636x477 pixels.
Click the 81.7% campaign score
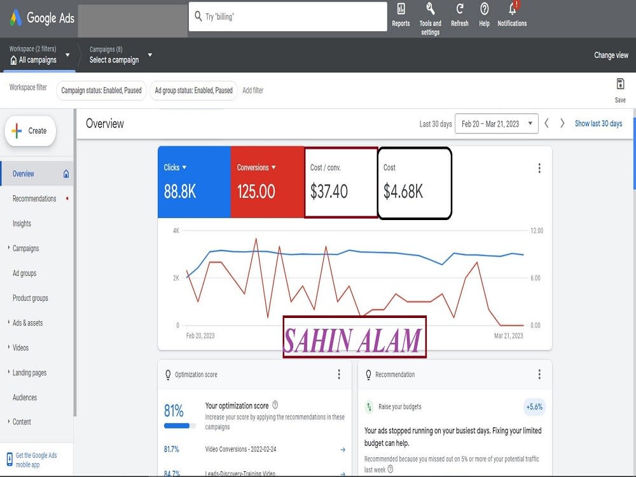click(172, 449)
